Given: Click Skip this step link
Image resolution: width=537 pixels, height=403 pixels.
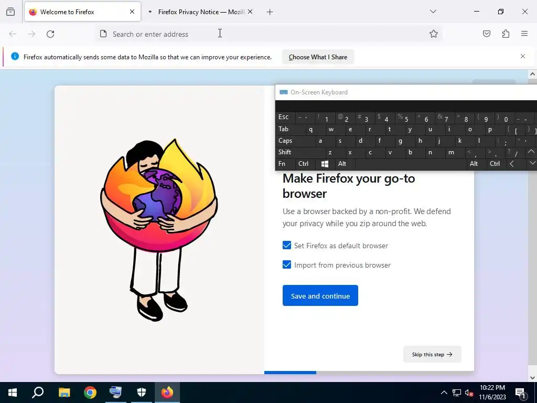Looking at the screenshot, I should 432,354.
